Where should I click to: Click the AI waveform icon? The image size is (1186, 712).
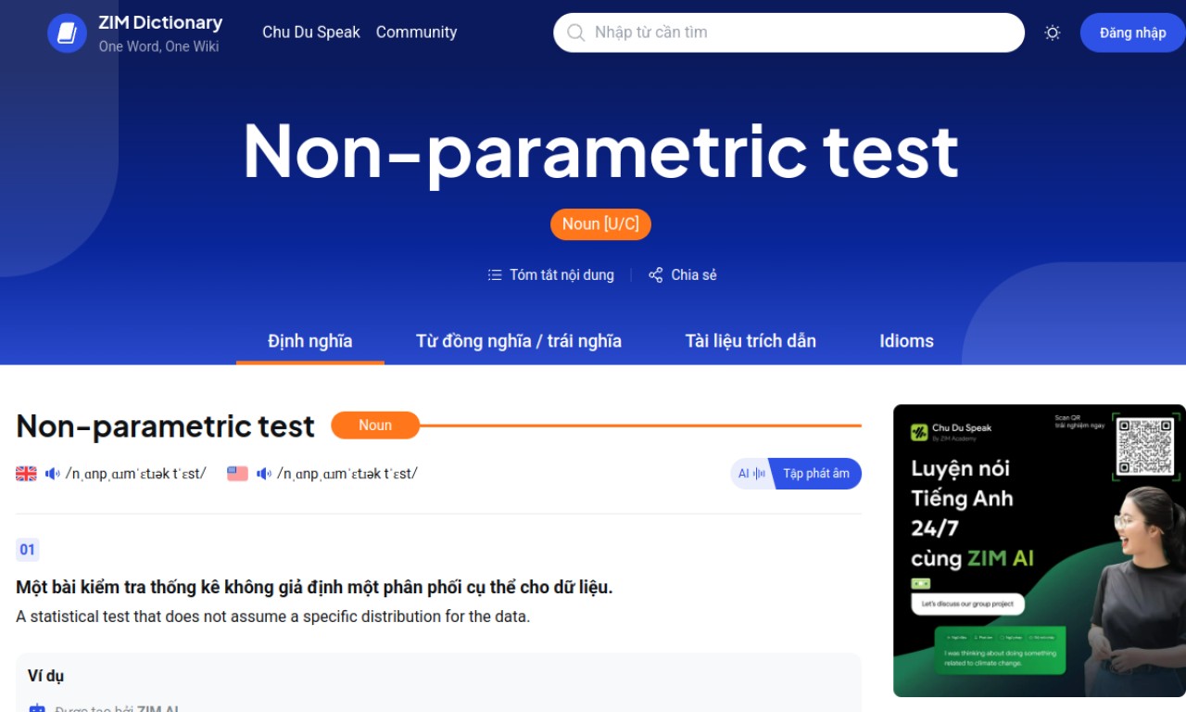pyautogui.click(x=751, y=474)
